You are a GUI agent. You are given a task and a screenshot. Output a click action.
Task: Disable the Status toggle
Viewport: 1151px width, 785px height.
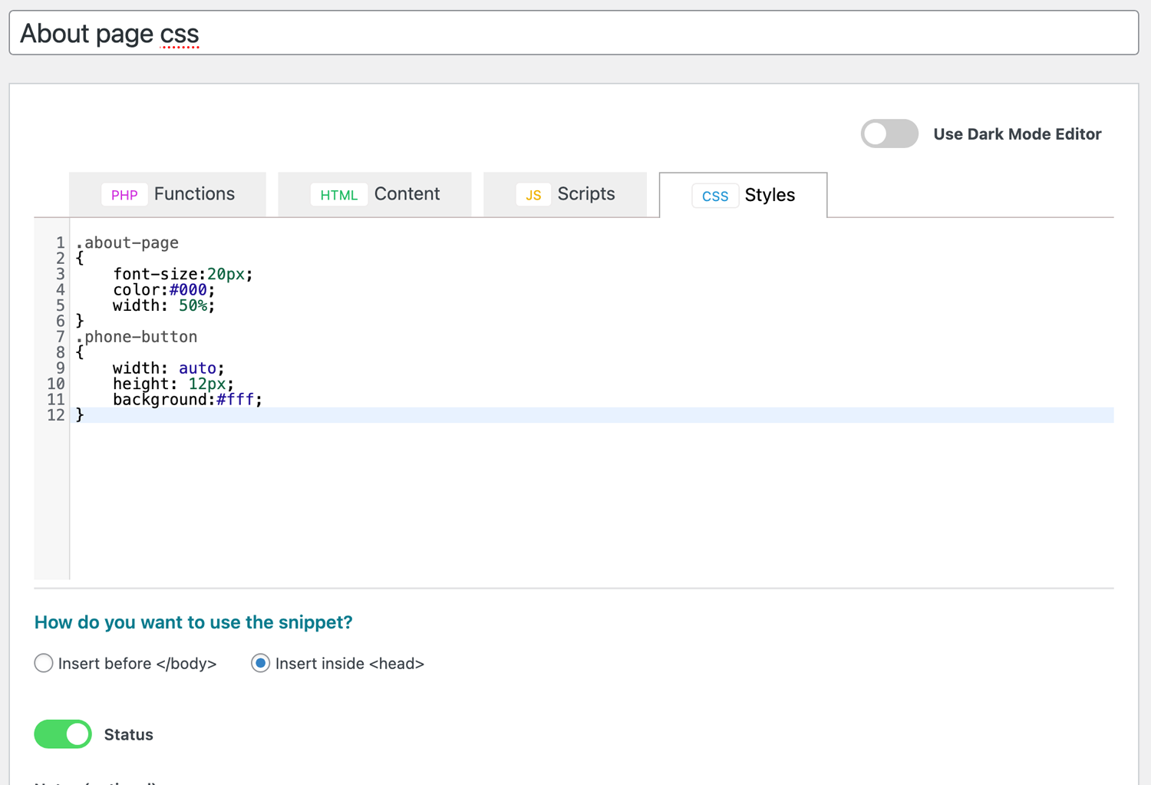click(62, 734)
